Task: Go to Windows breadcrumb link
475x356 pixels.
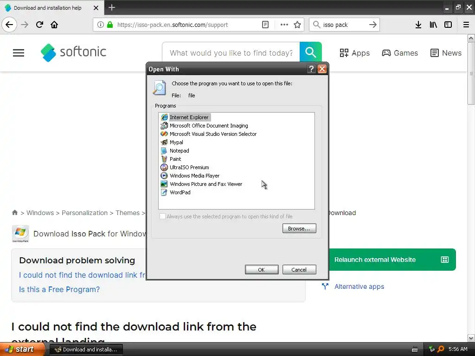Action: 40,213
